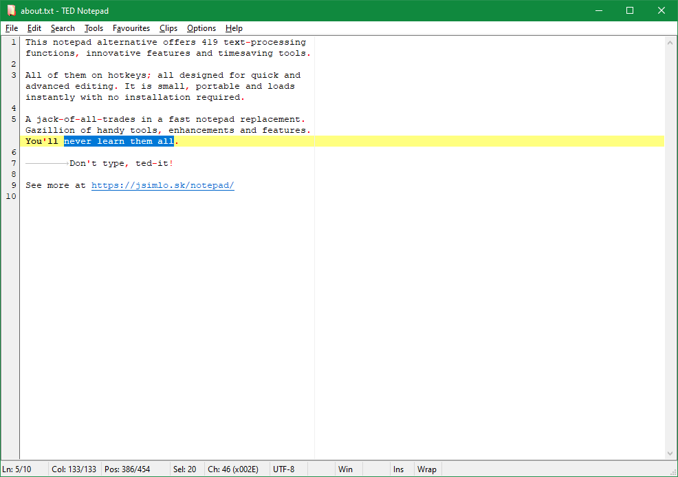Place cursor in "Don't type, ted-it!" text

[x=121, y=164]
